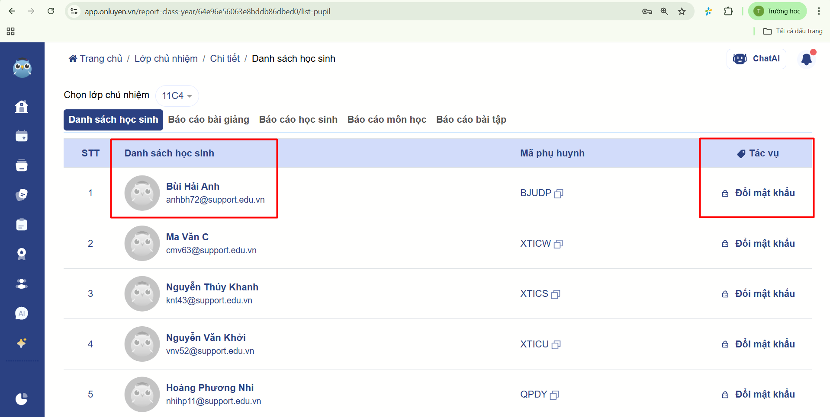The image size is (830, 417).
Task: Expand the 11C4 class dropdown
Action: (x=177, y=96)
